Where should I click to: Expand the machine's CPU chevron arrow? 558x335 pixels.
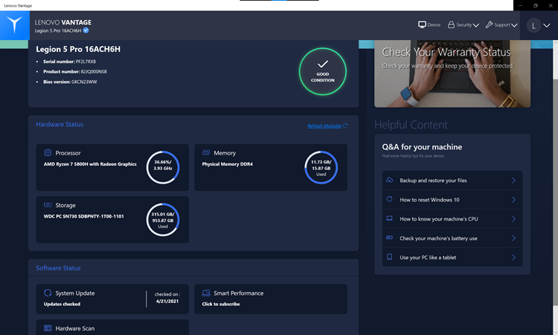(513, 219)
